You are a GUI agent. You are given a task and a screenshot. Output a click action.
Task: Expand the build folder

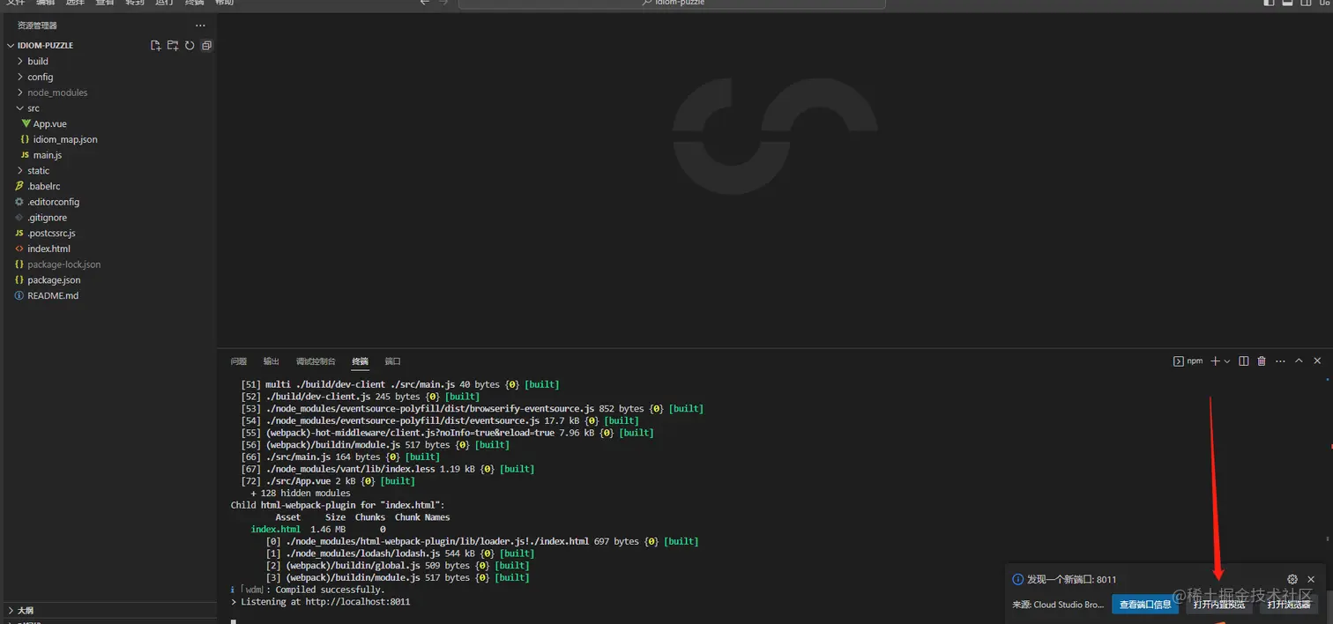pos(108,62)
